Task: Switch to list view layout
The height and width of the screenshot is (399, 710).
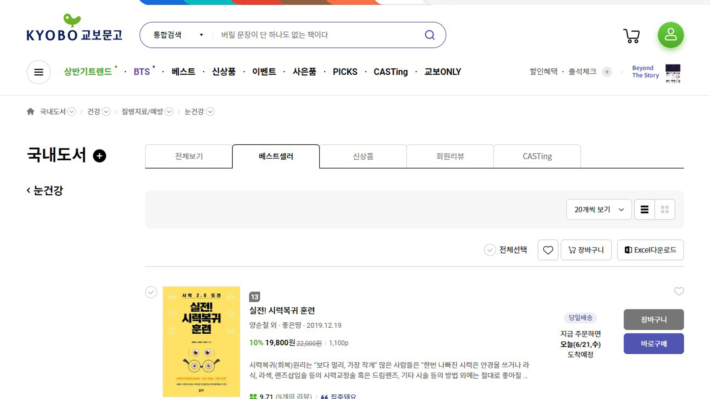Action: click(644, 209)
